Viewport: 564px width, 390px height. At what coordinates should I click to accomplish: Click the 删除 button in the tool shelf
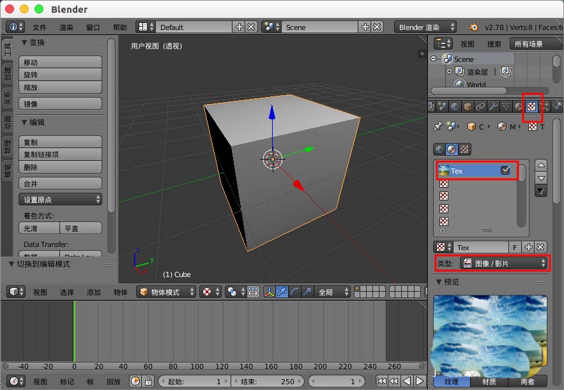click(60, 166)
